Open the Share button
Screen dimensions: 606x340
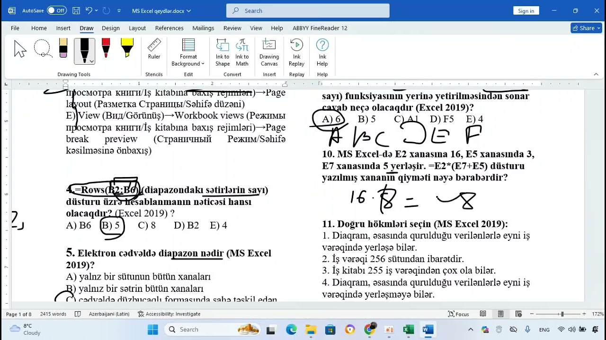pos(586,28)
